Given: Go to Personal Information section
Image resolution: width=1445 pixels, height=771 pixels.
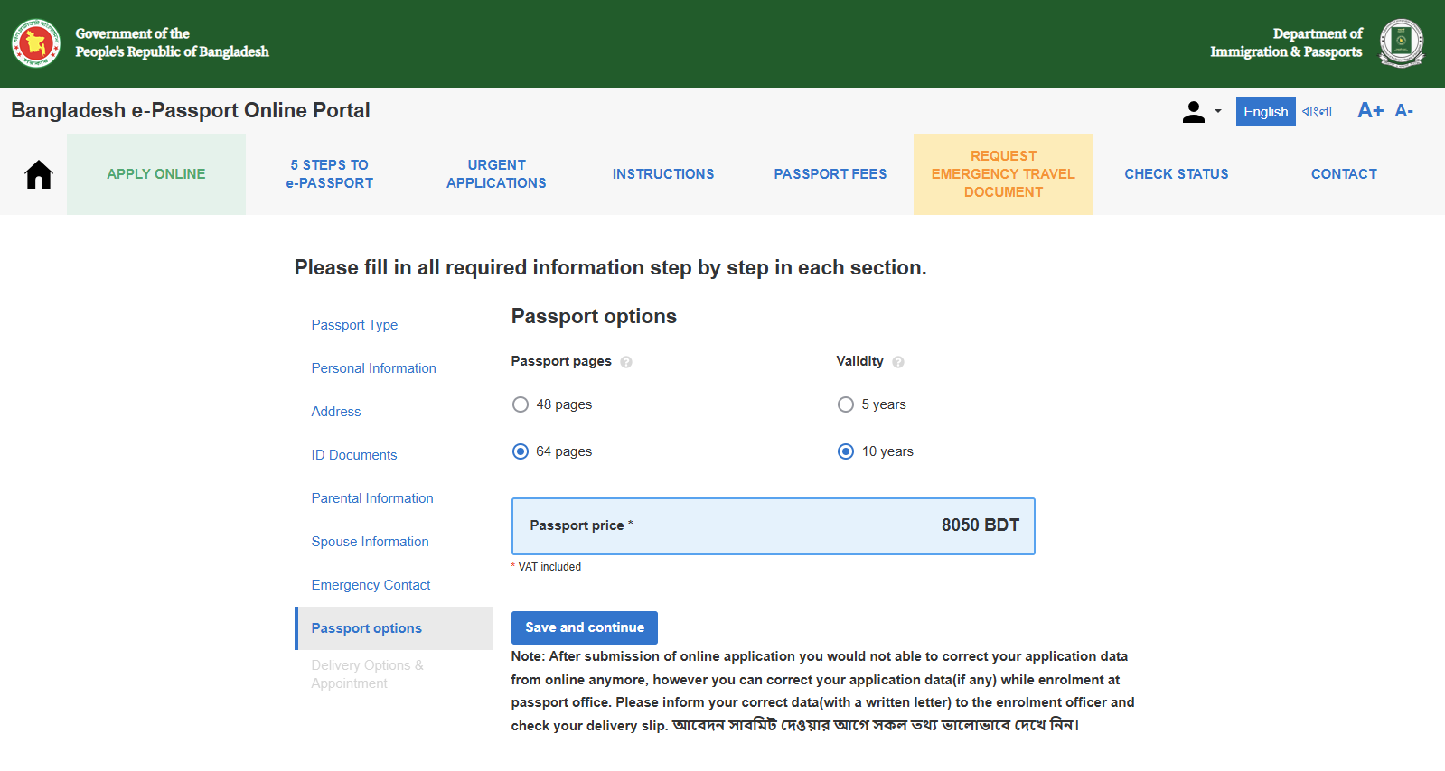Looking at the screenshot, I should coord(374,368).
